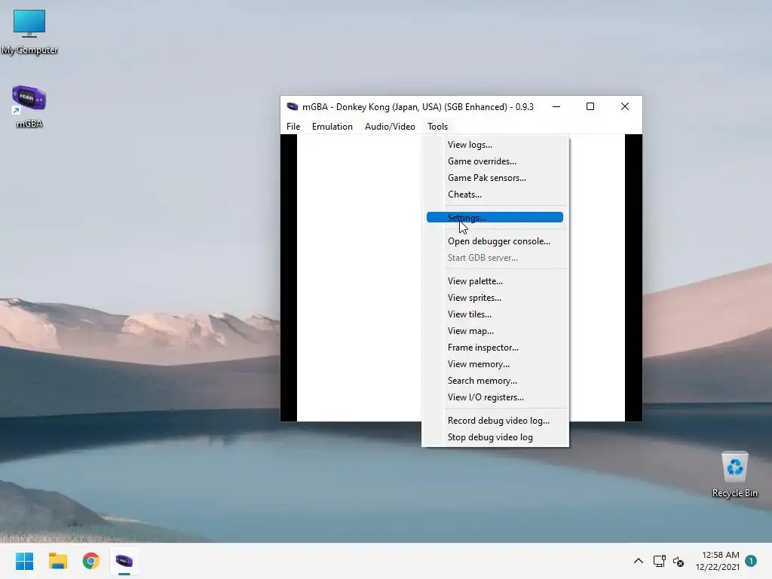Start Record debug video log...
Viewport: 772px width, 579px height.
pos(495,421)
